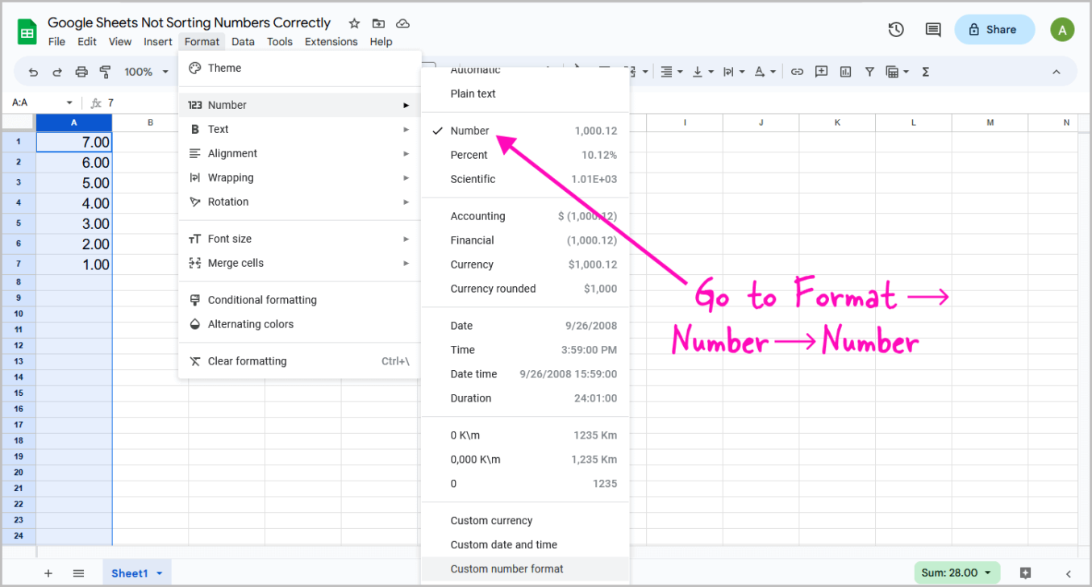This screenshot has height=587, width=1092.
Task: Open the zoom 100% dropdown
Action: click(146, 72)
